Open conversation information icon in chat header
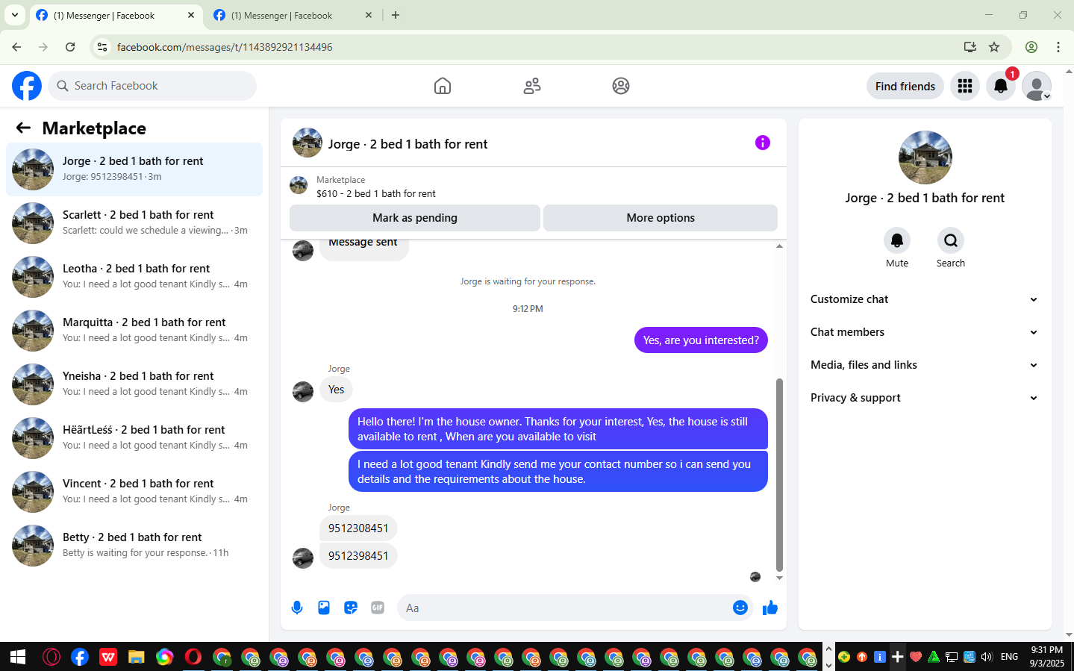The width and height of the screenshot is (1074, 671). click(762, 143)
